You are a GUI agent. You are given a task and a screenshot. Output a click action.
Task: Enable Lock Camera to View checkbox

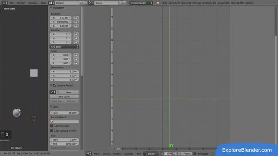[x=52, y=131]
